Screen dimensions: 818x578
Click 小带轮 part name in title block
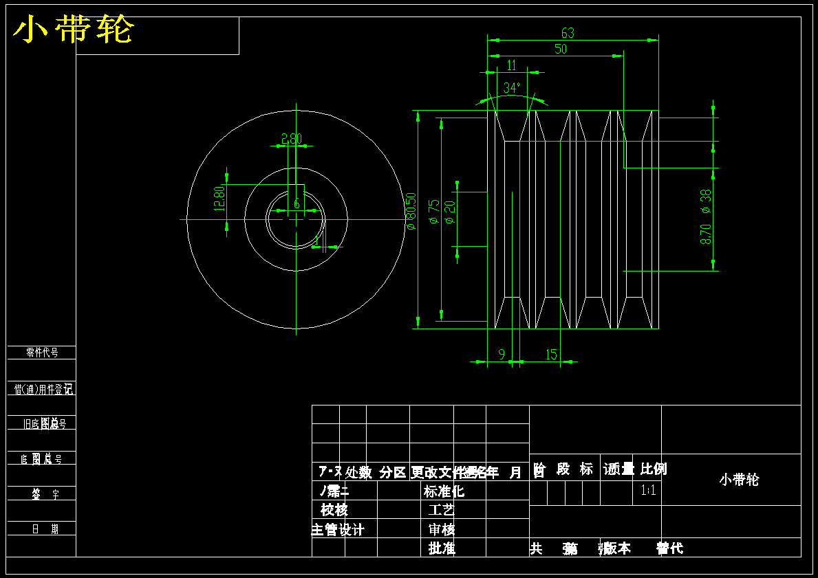point(739,480)
